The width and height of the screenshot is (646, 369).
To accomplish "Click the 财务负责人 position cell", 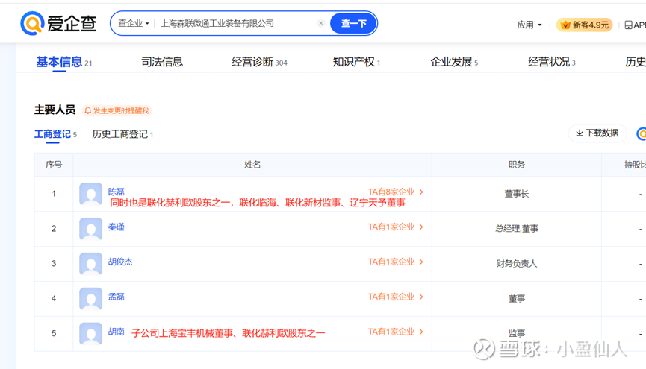I will click(x=517, y=264).
